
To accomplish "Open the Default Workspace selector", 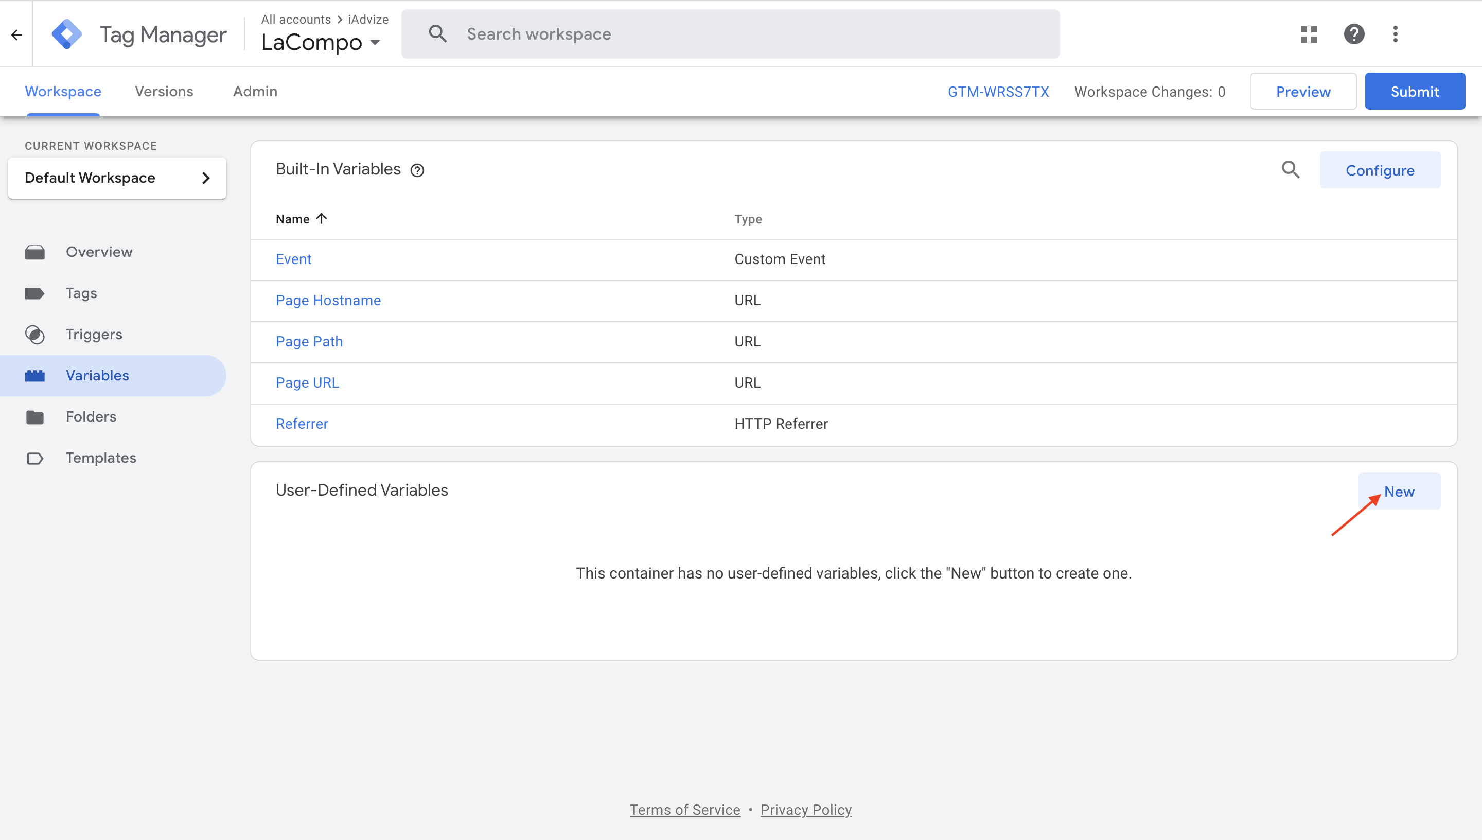I will (x=117, y=178).
